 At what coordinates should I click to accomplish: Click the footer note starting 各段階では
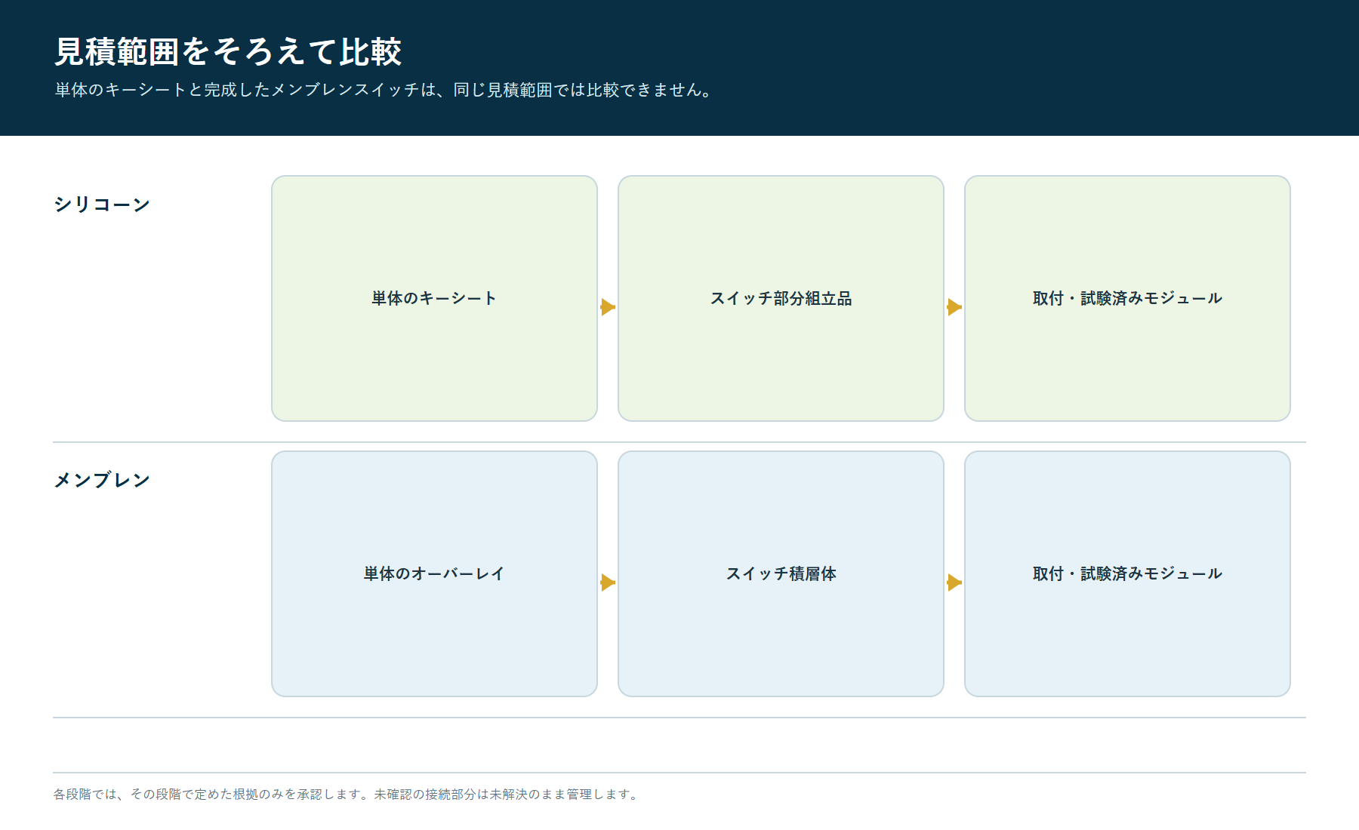(x=347, y=794)
